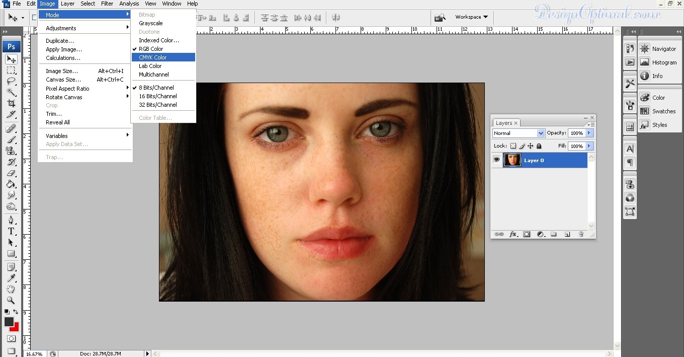Select the Zoom tool
The image size is (684, 357).
12,300
